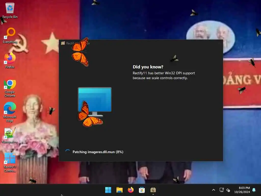Open Microsoft Store from the taskbar
The height and width of the screenshot is (196, 261).
click(x=142, y=190)
